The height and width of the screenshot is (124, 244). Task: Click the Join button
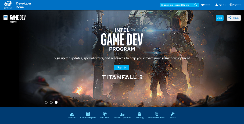tap(220, 18)
